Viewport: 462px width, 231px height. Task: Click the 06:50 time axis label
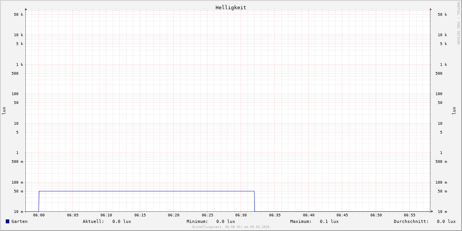376,215
